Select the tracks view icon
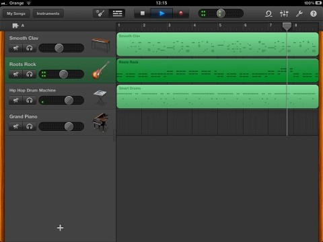 coord(117,13)
